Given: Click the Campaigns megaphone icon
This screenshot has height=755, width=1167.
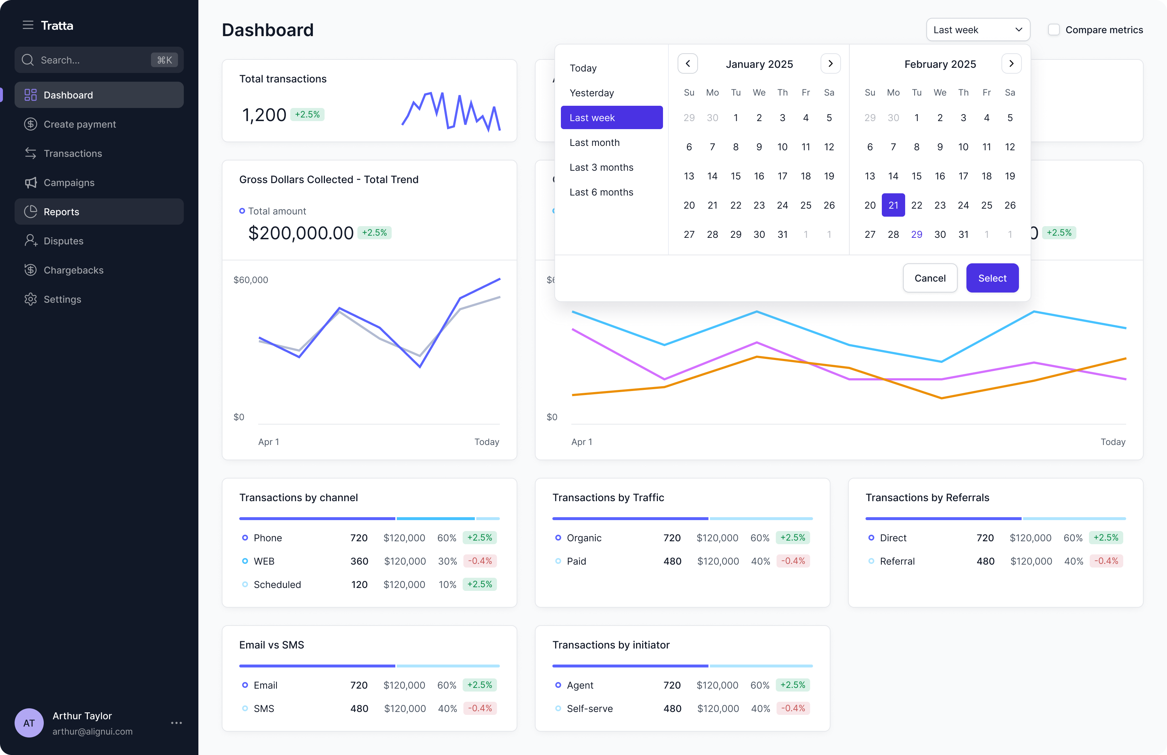Looking at the screenshot, I should [x=30, y=182].
